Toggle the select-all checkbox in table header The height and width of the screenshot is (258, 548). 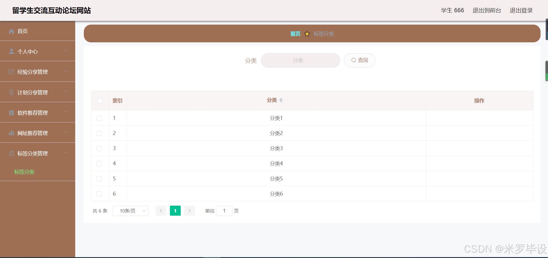tap(100, 101)
